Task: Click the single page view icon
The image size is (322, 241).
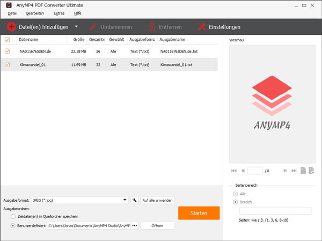Action: coord(303,171)
